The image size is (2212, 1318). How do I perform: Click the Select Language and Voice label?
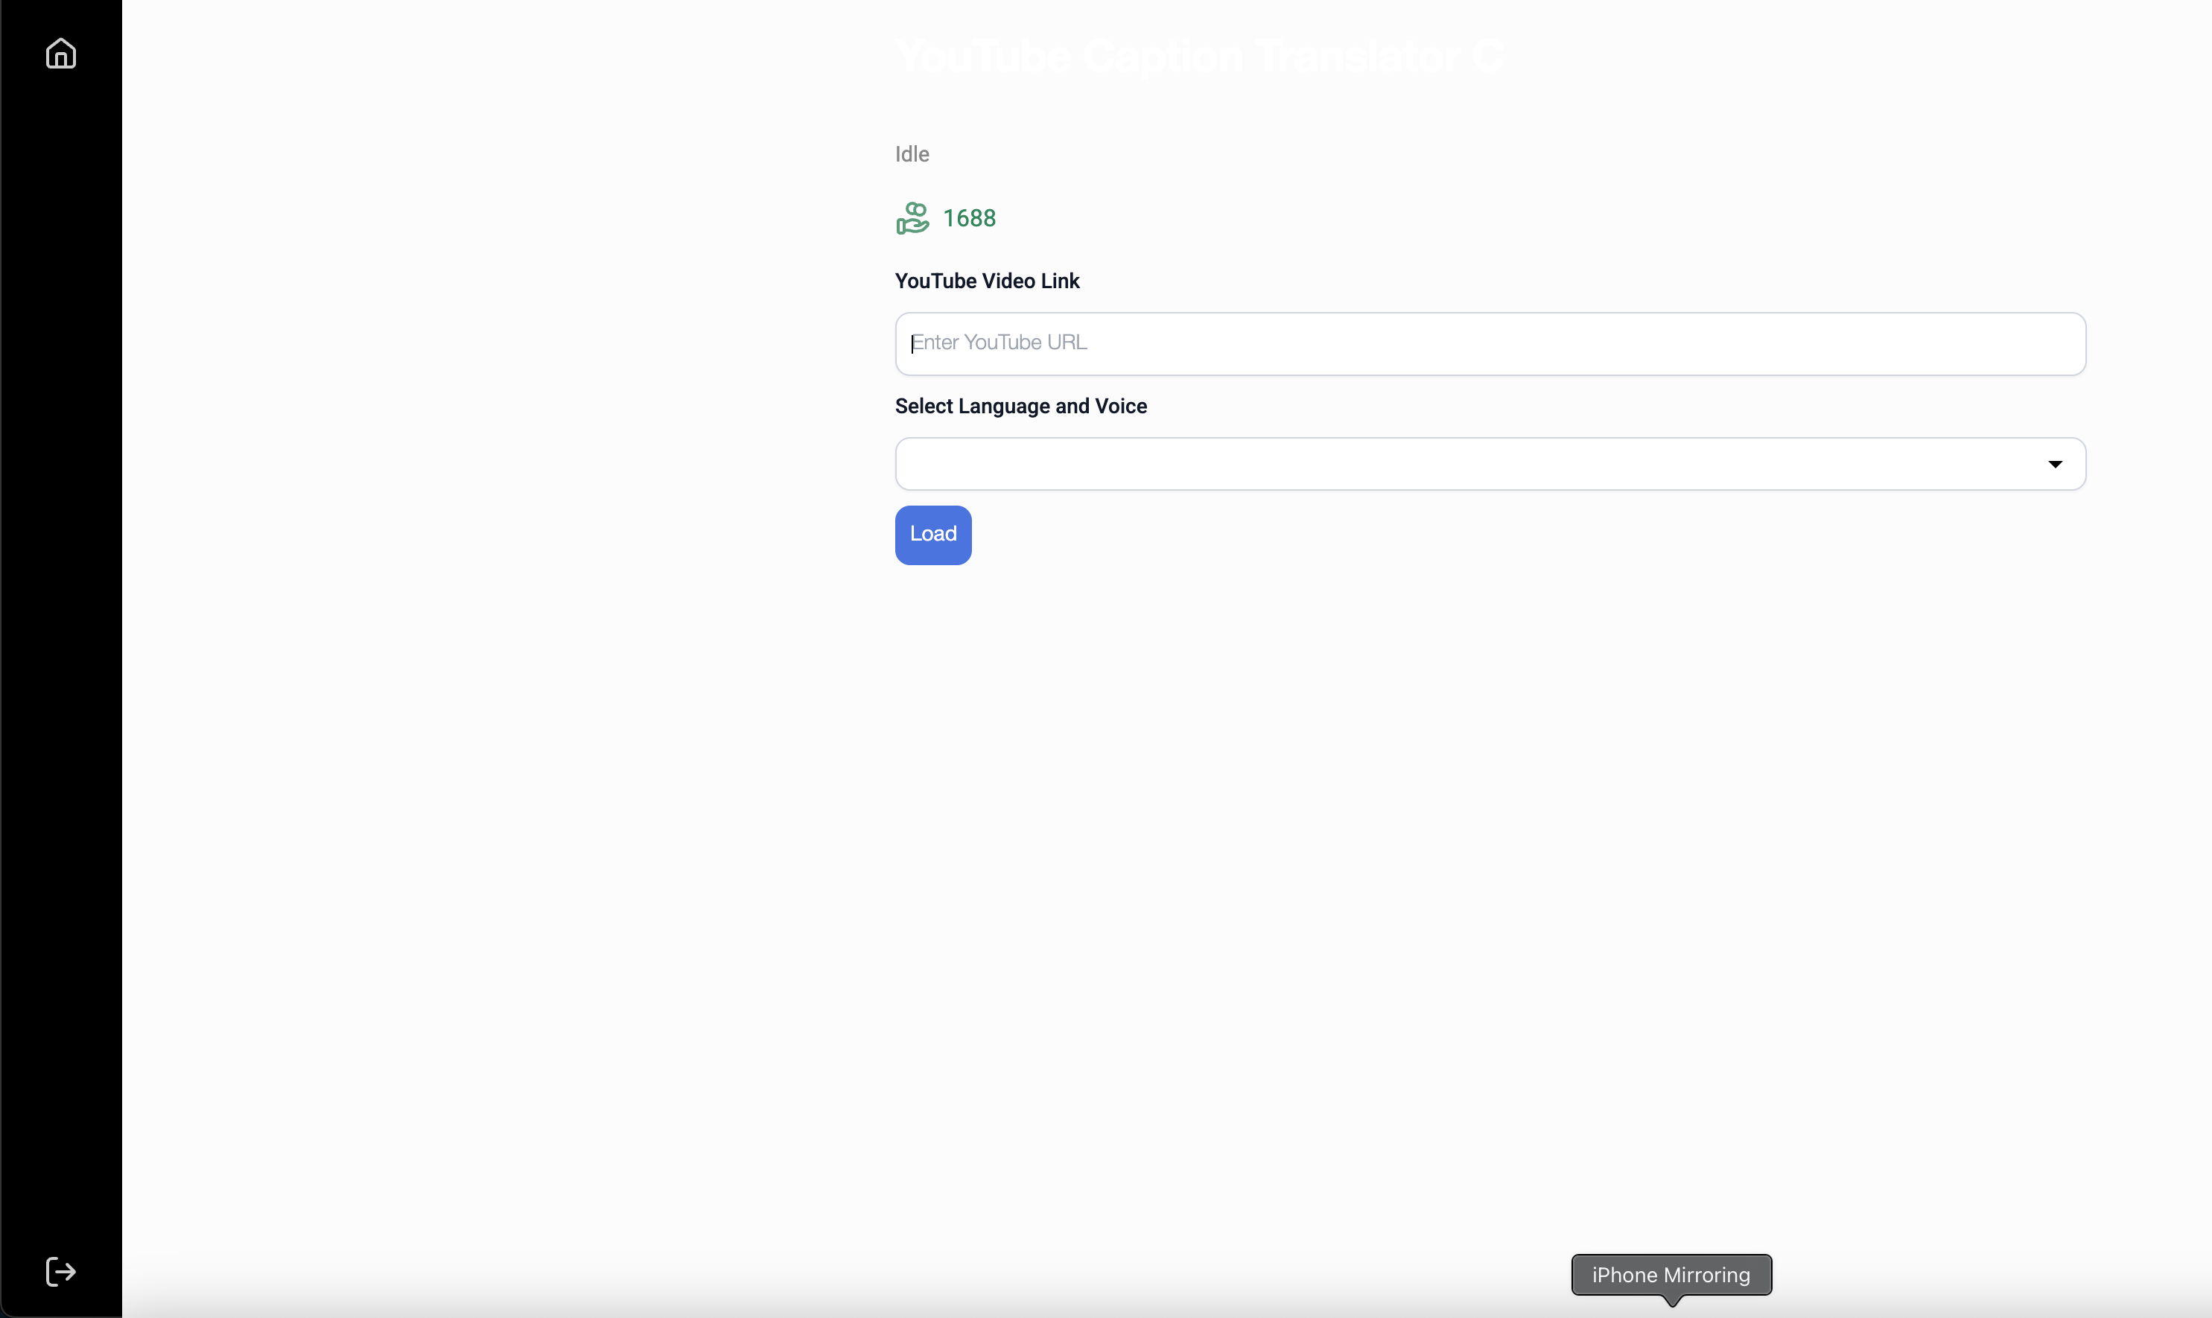(x=1020, y=407)
